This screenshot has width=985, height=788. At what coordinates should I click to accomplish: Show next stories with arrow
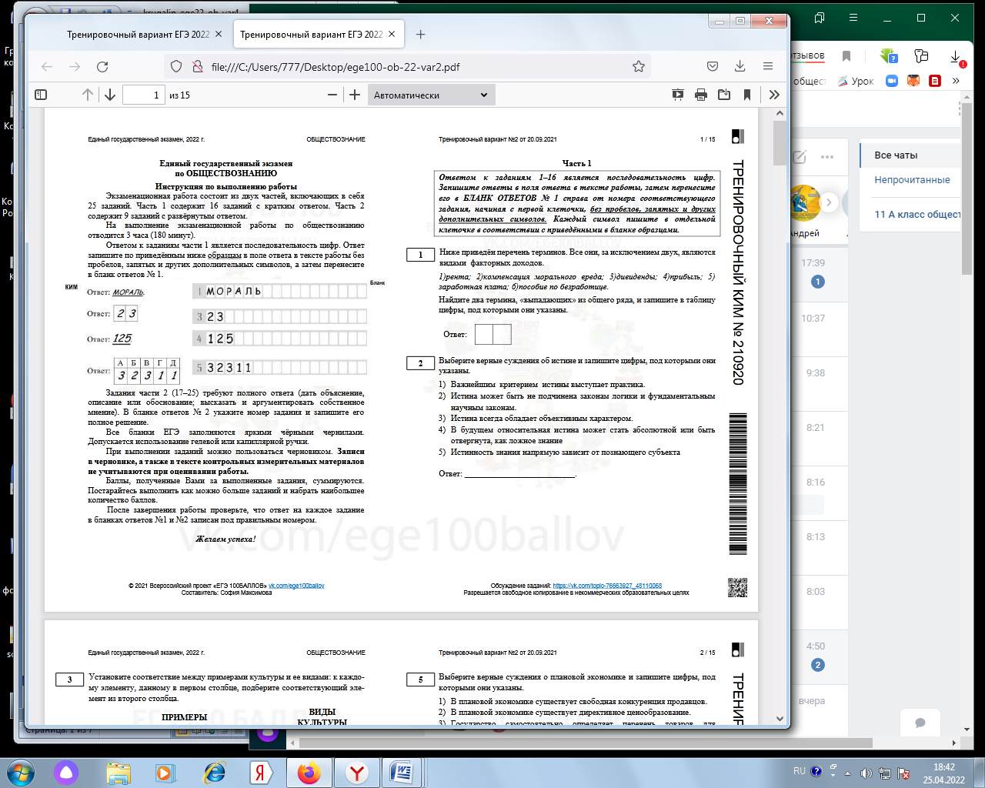[x=829, y=202]
